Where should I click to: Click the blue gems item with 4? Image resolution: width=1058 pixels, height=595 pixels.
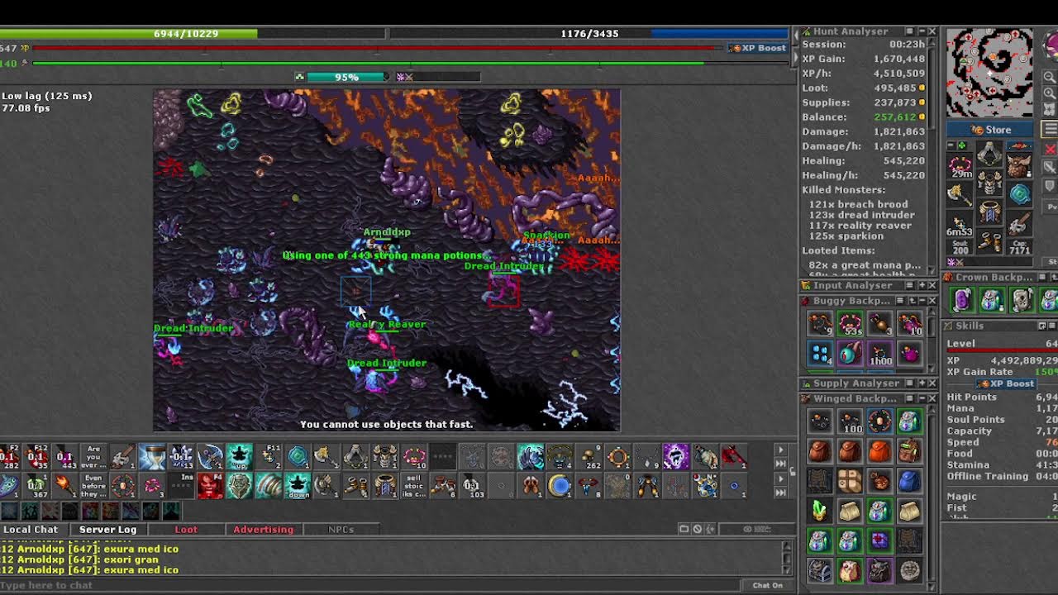click(819, 353)
